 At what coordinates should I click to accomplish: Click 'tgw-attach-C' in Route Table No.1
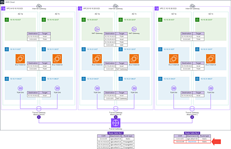115,147
